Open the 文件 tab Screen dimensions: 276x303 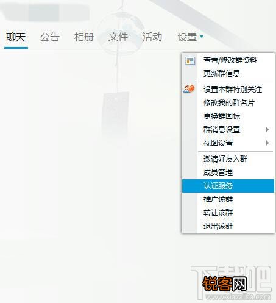tap(118, 37)
